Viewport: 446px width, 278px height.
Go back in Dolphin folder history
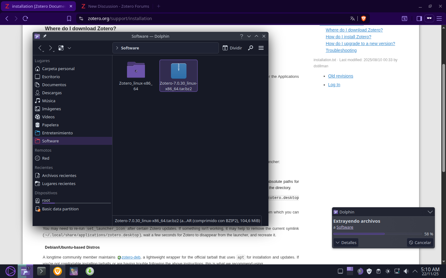(40, 48)
